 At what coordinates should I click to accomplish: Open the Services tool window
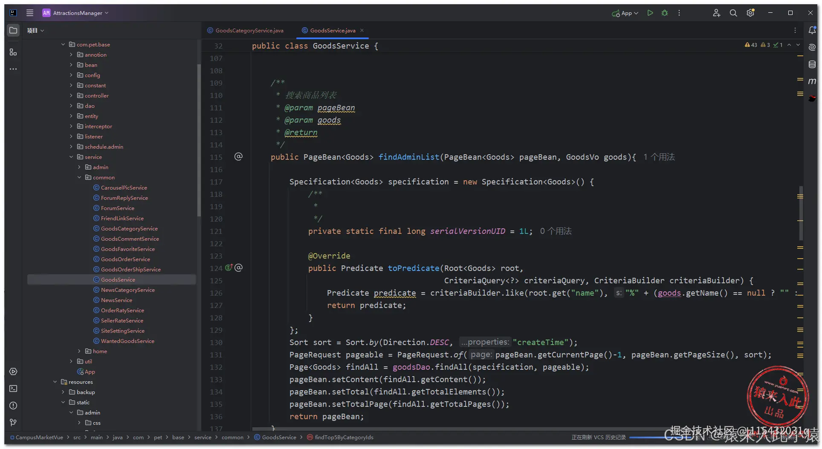coord(13,371)
